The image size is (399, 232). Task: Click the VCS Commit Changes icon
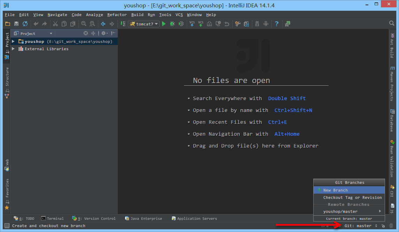(201, 24)
